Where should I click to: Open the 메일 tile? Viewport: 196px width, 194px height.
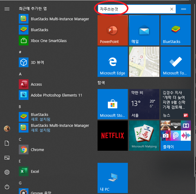pos(144,30)
